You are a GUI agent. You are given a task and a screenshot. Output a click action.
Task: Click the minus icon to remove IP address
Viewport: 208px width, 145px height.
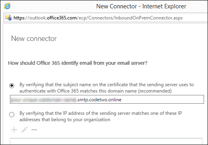[34, 130]
